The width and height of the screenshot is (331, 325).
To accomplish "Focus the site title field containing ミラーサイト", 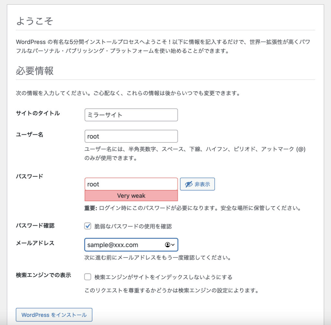I will click(x=131, y=115).
